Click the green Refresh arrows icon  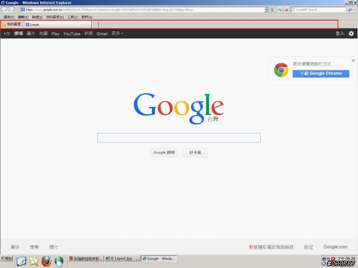pyautogui.click(x=280, y=9)
